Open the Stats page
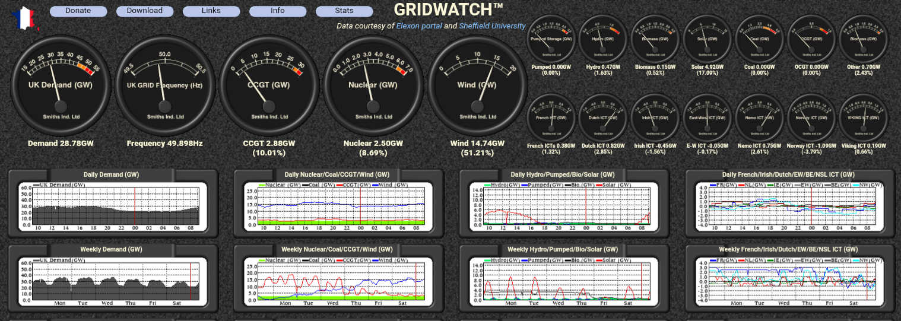This screenshot has width=901, height=321. click(344, 11)
